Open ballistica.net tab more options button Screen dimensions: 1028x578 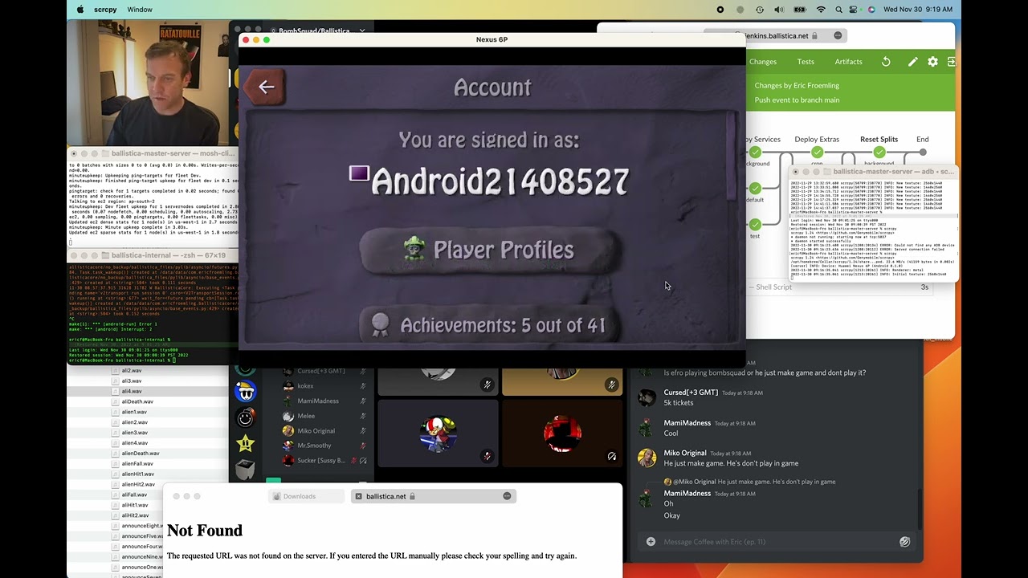(x=507, y=496)
